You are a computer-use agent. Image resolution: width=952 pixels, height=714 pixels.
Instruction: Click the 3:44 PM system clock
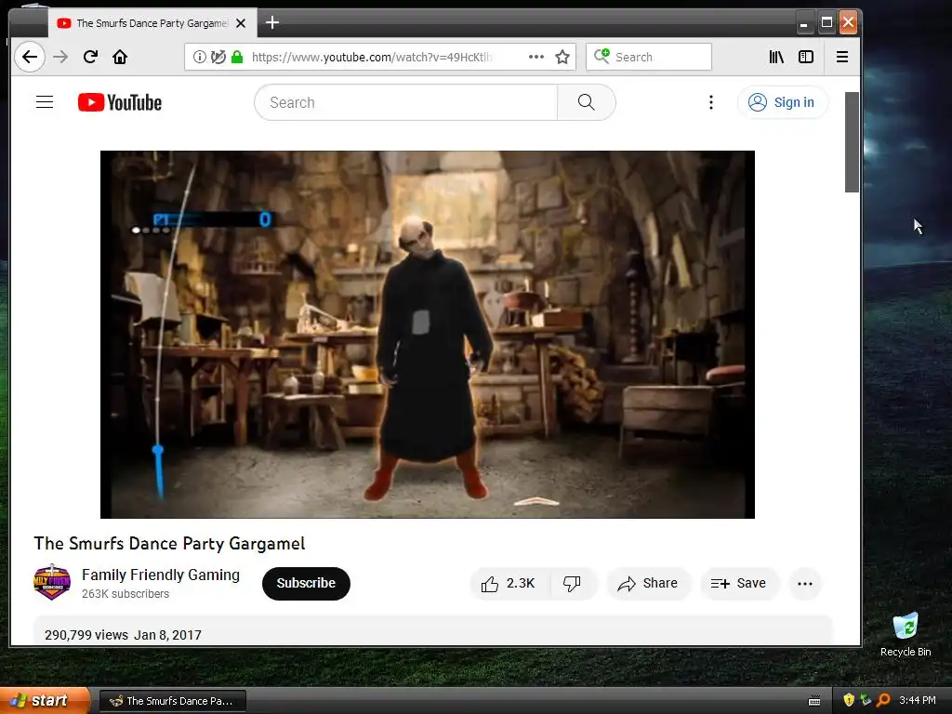point(918,700)
